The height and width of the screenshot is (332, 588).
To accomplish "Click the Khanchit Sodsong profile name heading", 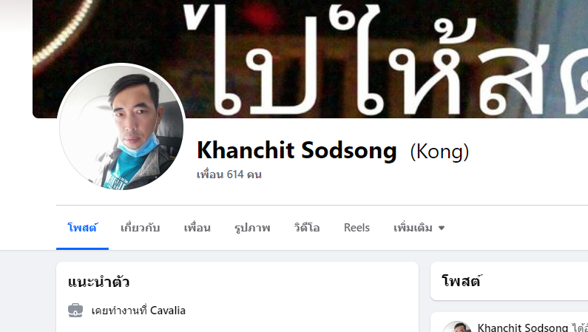I will (x=297, y=151).
